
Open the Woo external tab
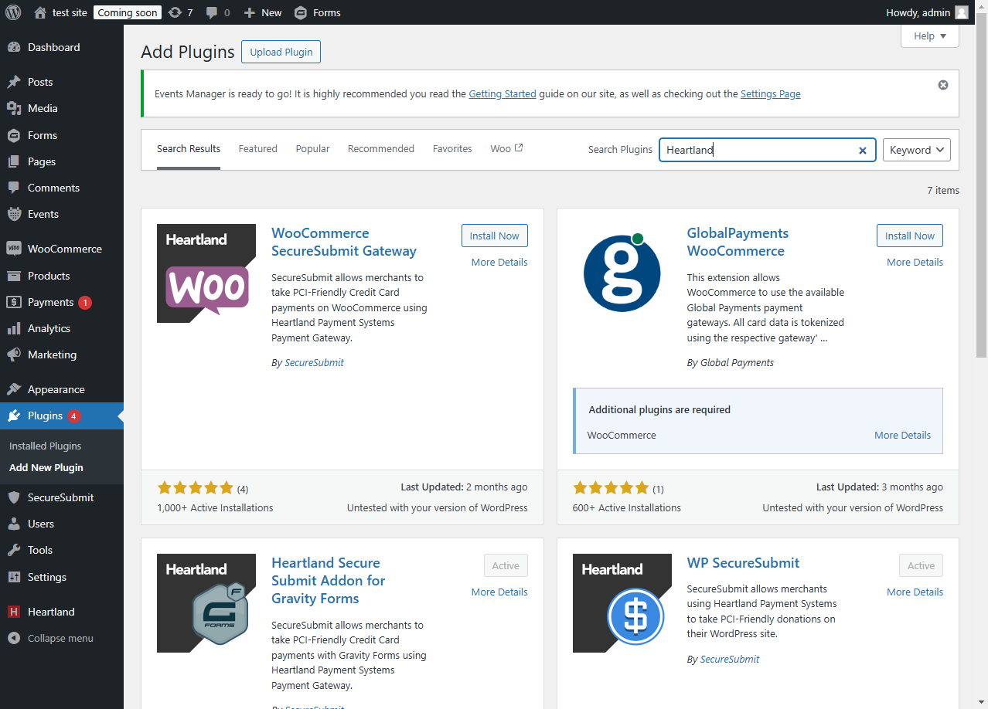click(506, 148)
